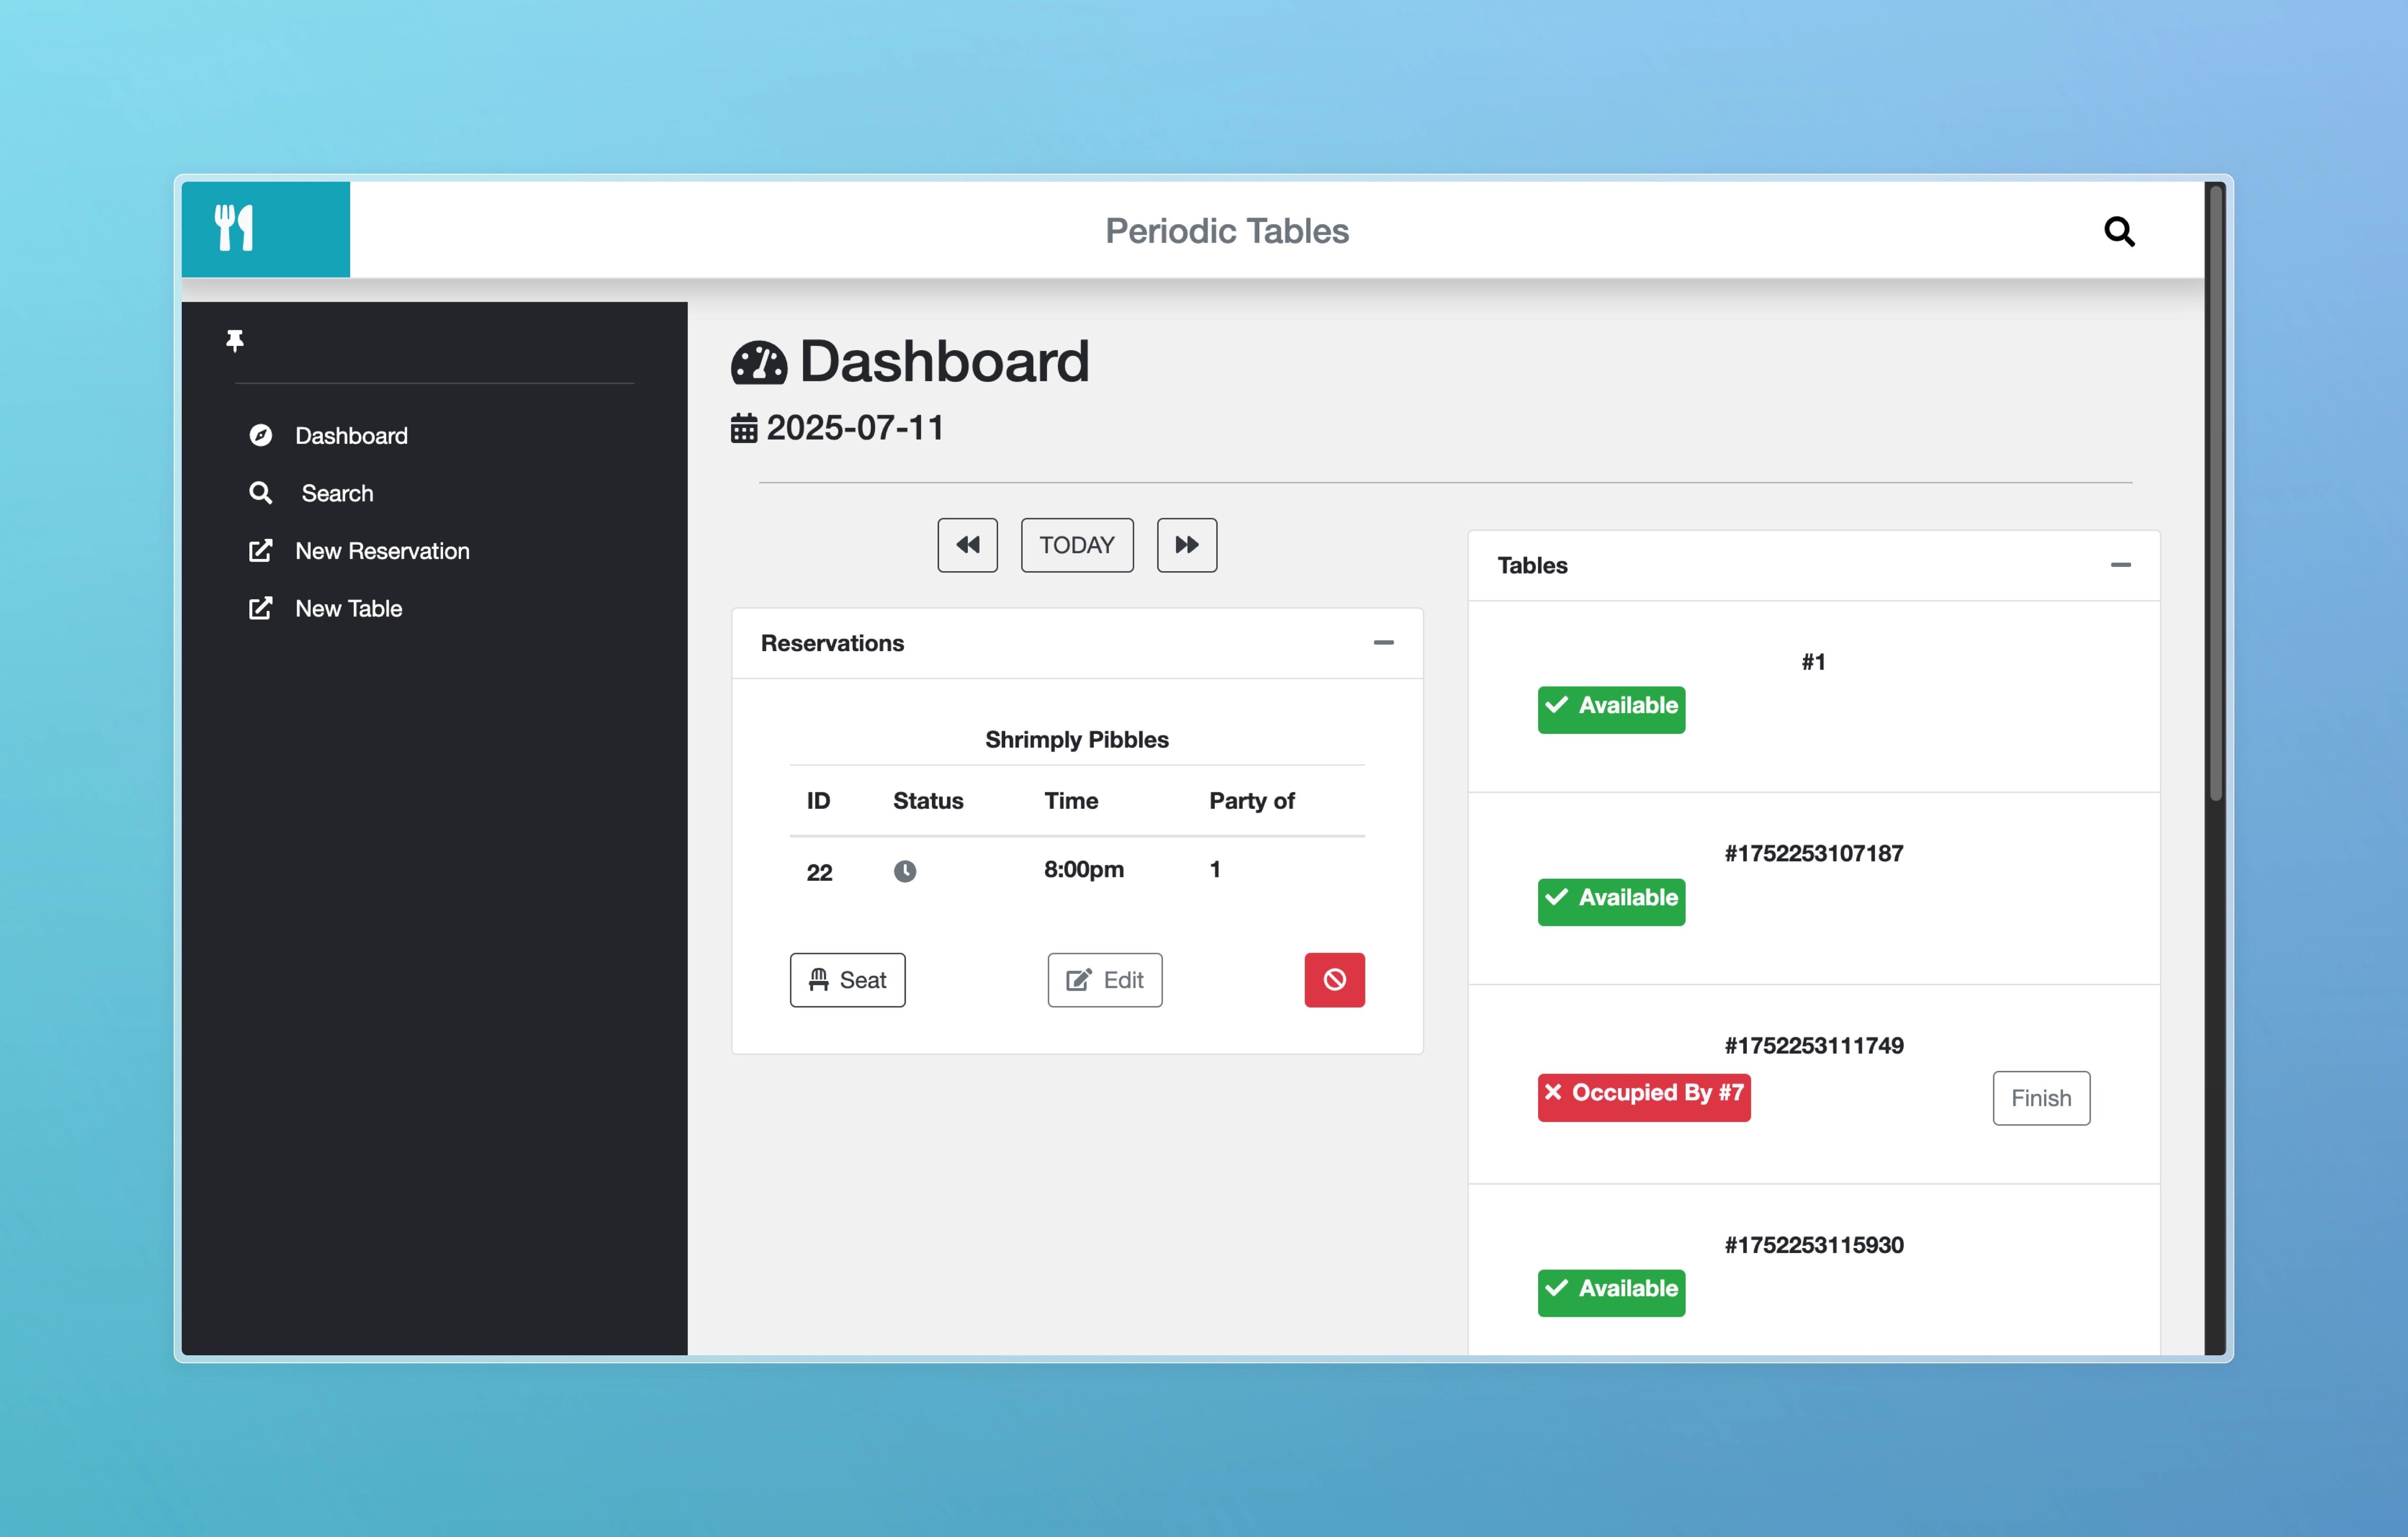Click Available badge for table #1752253115930
The image size is (2408, 1537).
pos(1611,1292)
